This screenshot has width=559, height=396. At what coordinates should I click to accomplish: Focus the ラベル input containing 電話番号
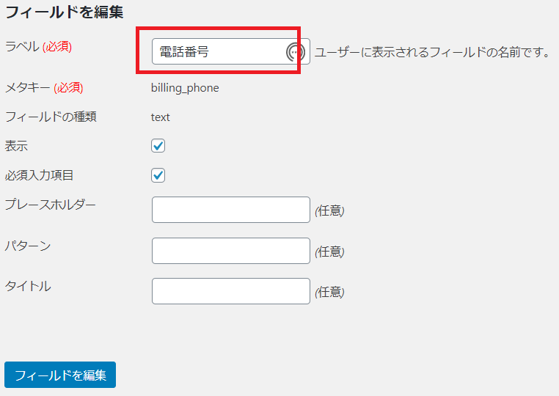(230, 51)
